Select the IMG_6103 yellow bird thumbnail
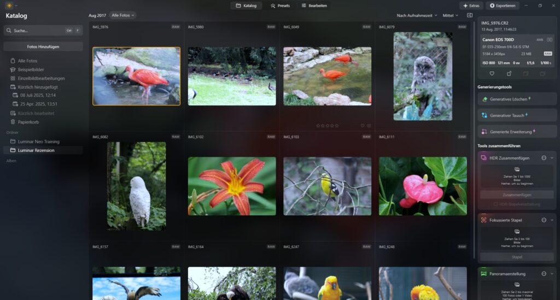 pos(327,186)
